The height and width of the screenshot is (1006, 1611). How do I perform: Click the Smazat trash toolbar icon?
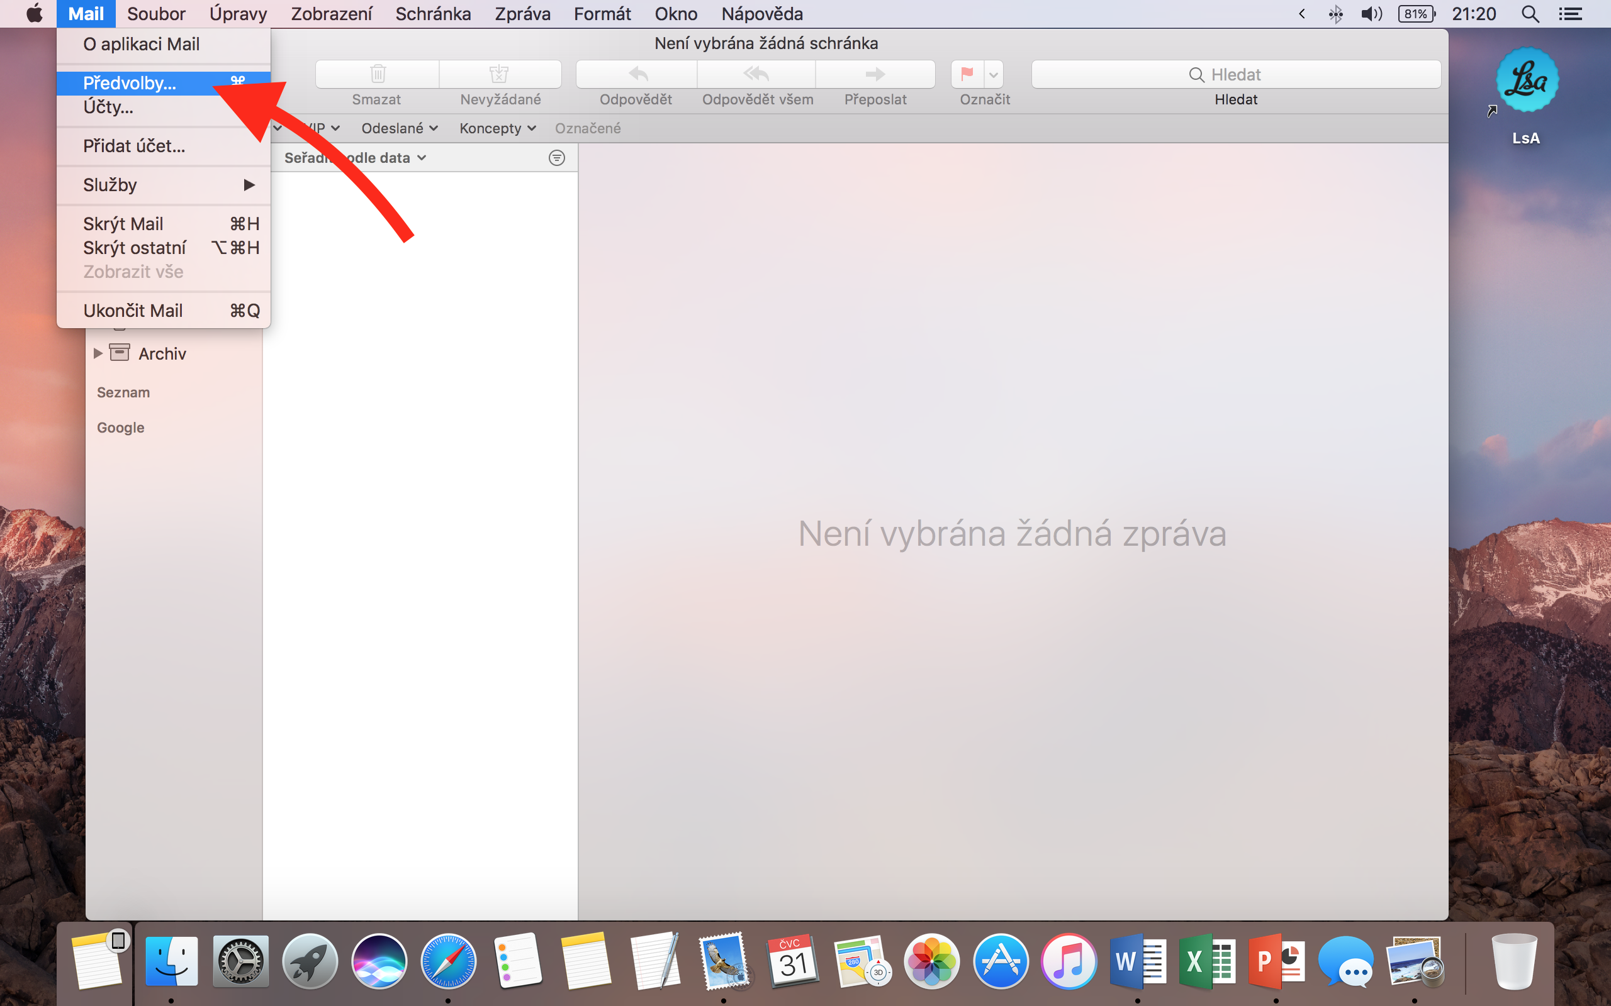[378, 74]
